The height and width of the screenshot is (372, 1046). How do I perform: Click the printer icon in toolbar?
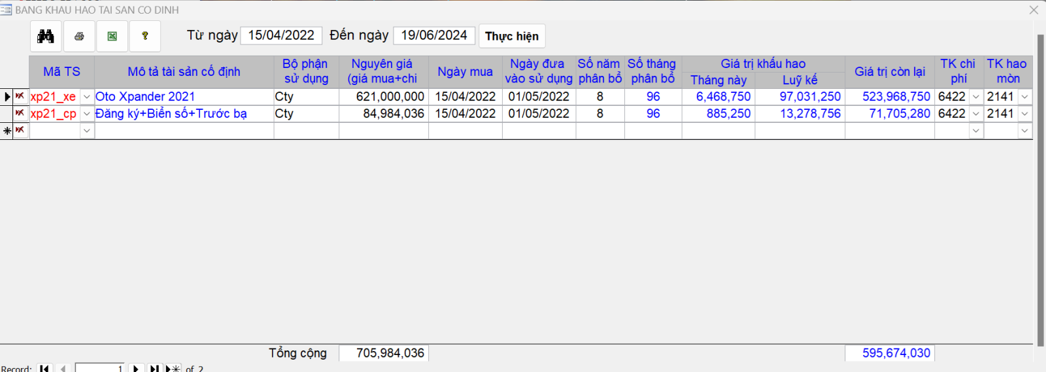pyautogui.click(x=79, y=36)
